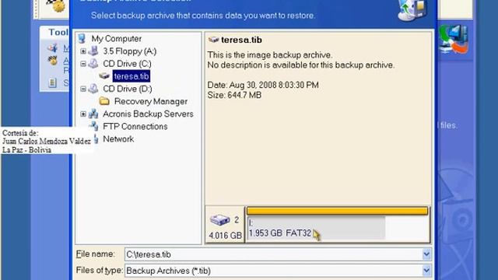Expand the 3.5 Floppy (A:) node
498x280 pixels.
[x=83, y=51]
